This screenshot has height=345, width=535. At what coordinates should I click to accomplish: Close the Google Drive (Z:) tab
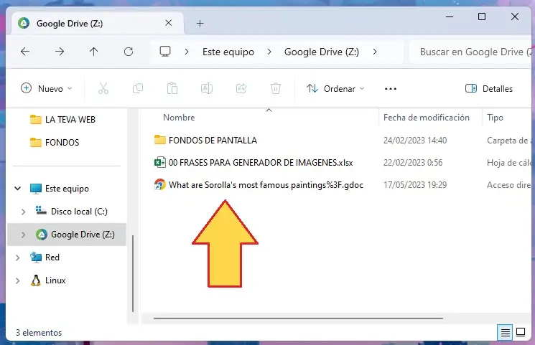point(168,23)
